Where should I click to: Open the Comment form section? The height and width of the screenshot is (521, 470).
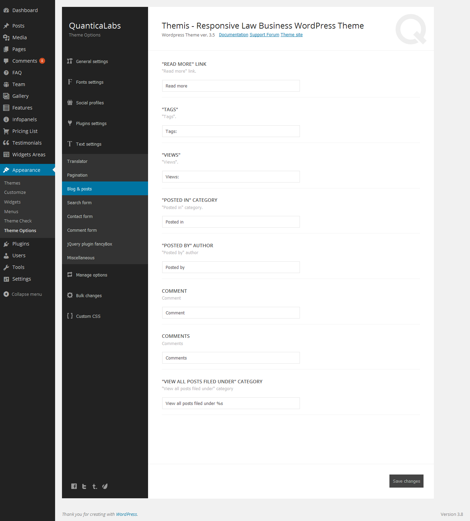click(x=105, y=230)
